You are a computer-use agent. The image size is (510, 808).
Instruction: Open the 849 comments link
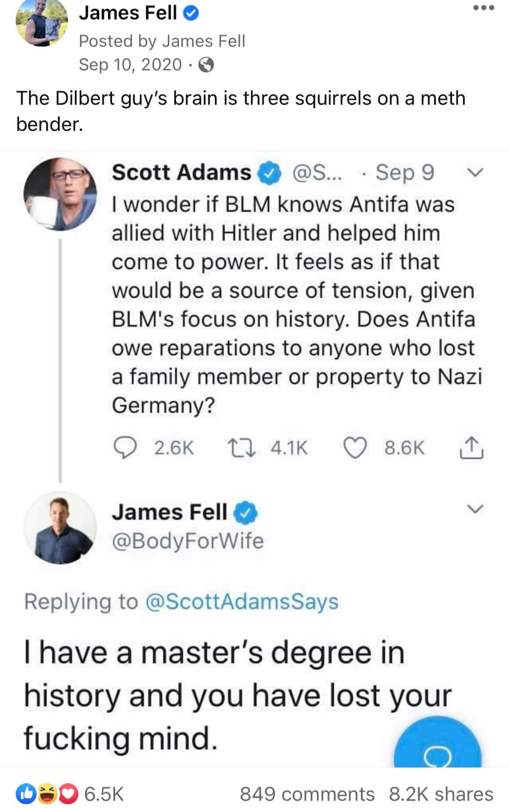(307, 794)
